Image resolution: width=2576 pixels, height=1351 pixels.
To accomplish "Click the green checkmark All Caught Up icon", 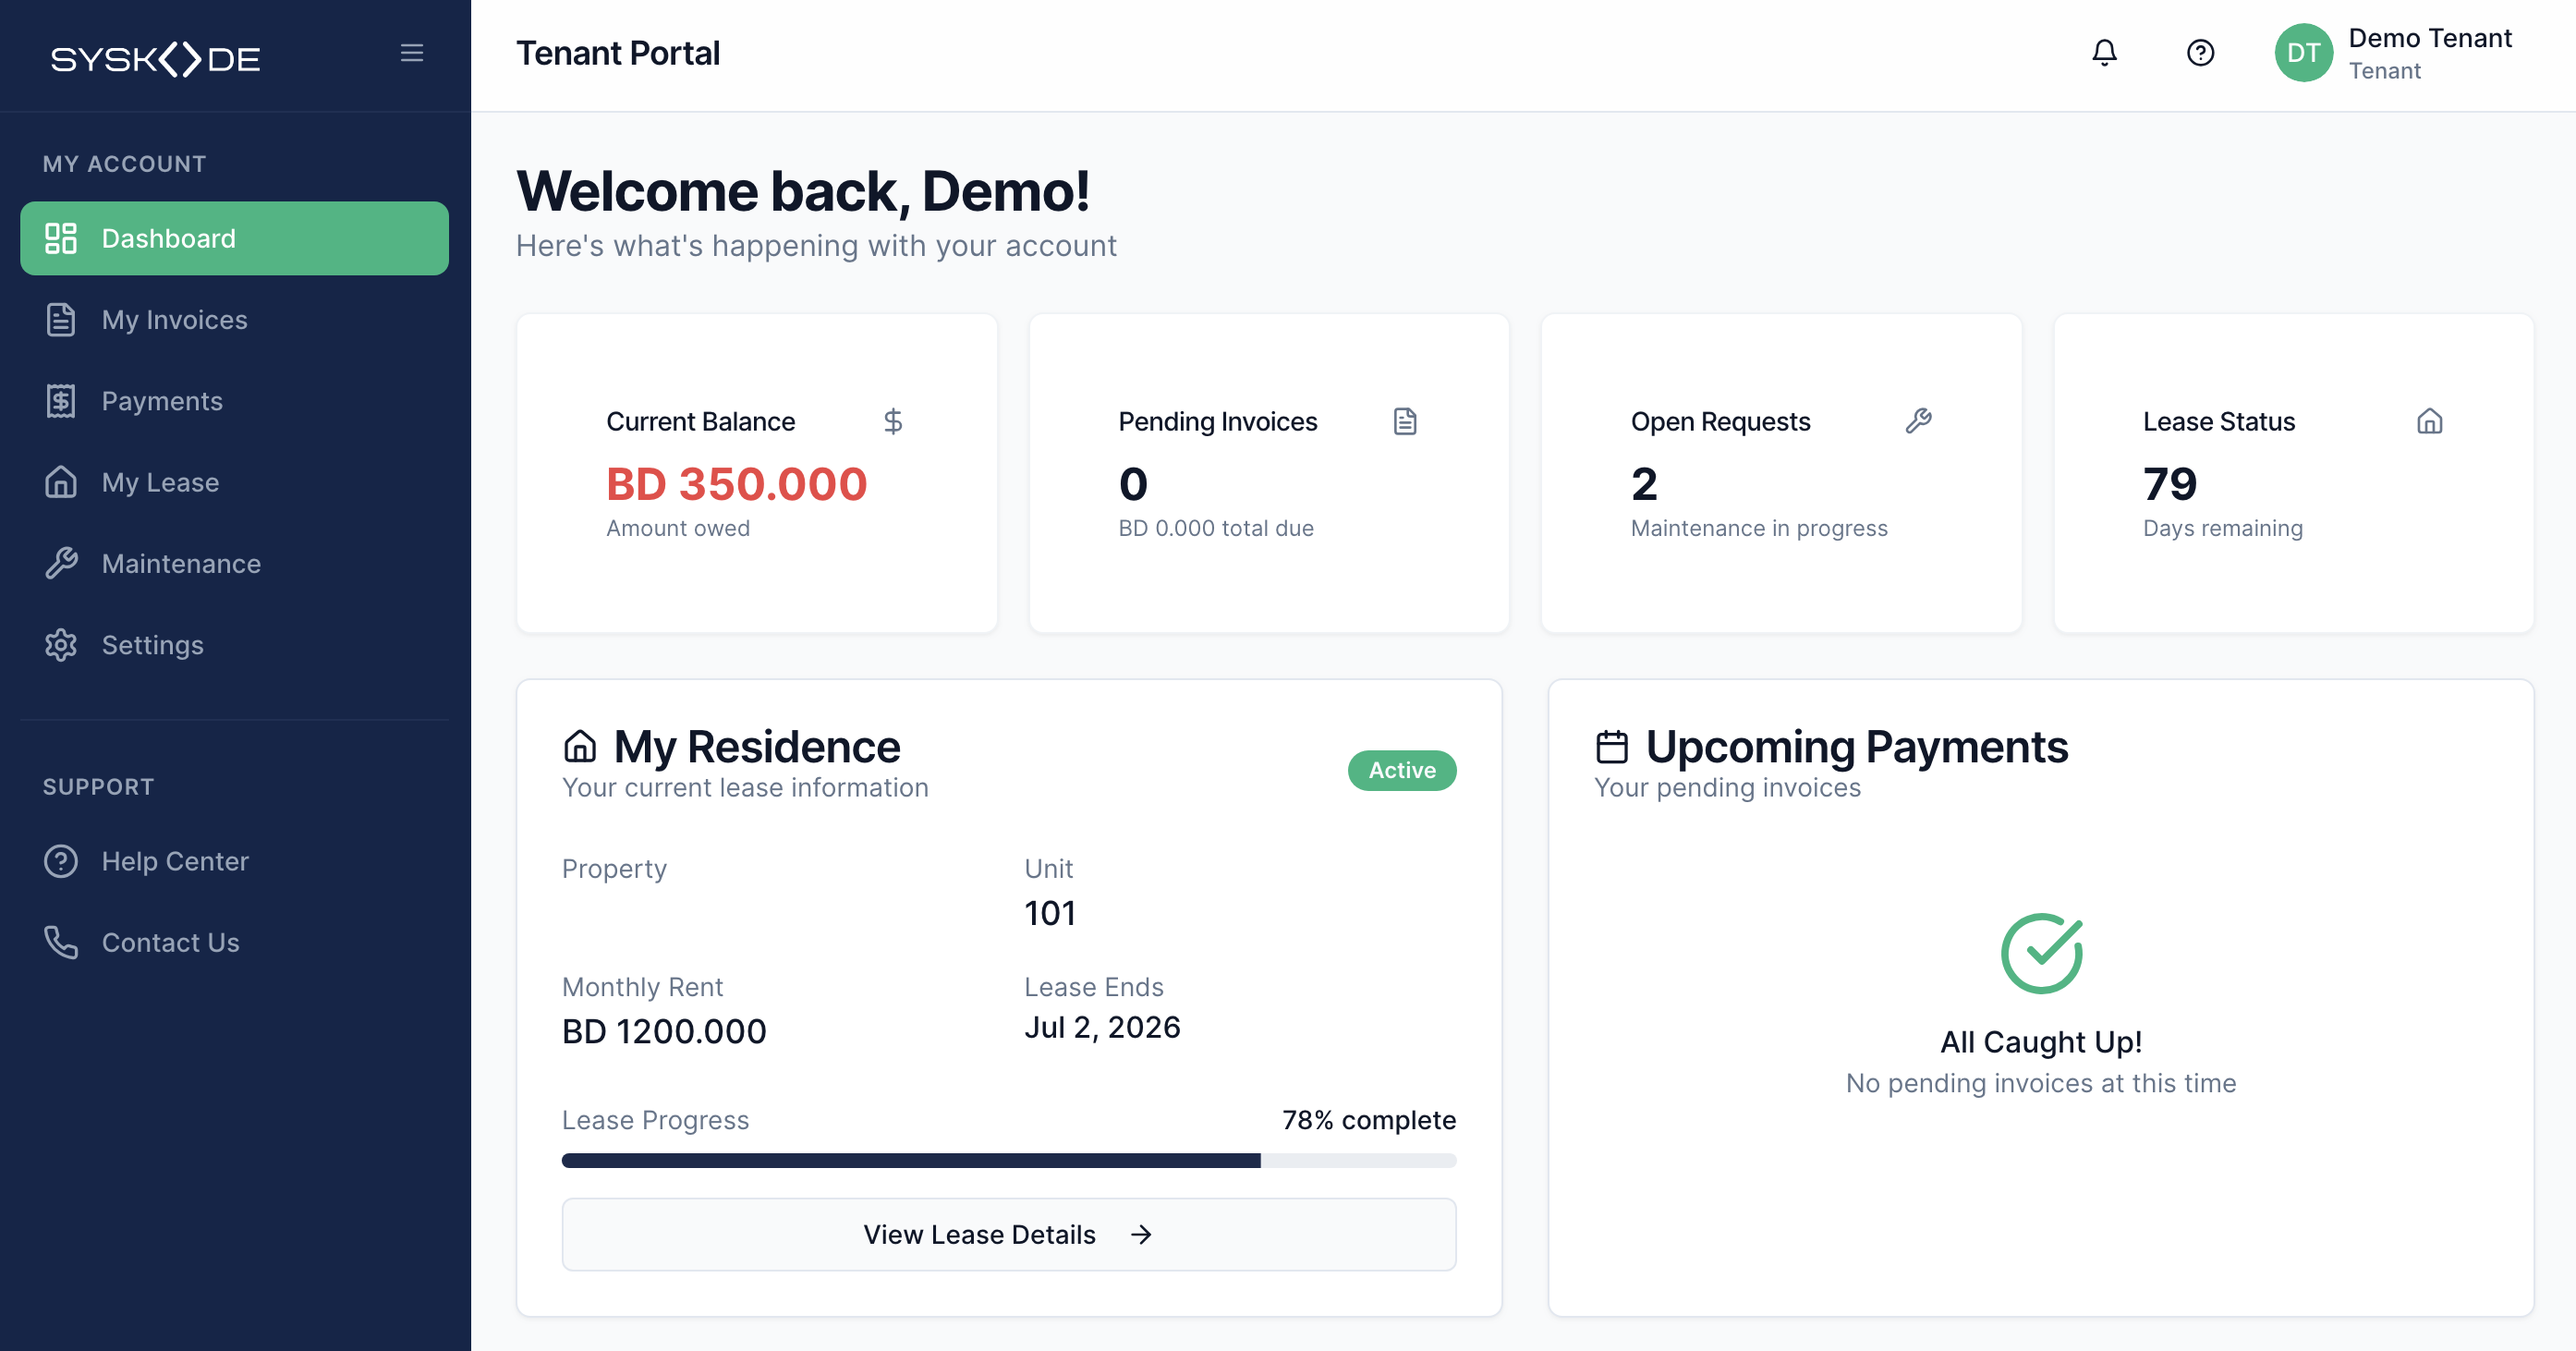I will click(x=2041, y=953).
